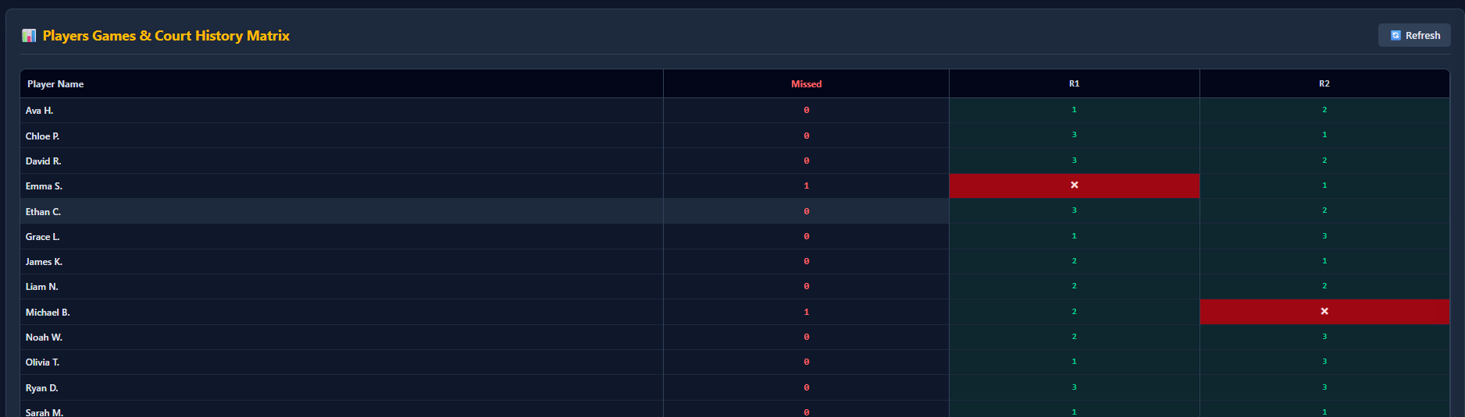Click the R2 column header

click(x=1324, y=83)
